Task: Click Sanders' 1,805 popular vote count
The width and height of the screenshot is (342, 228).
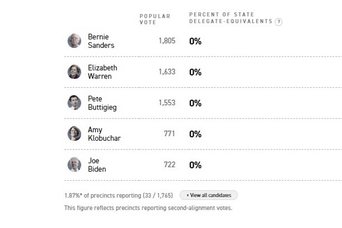Action: click(167, 41)
